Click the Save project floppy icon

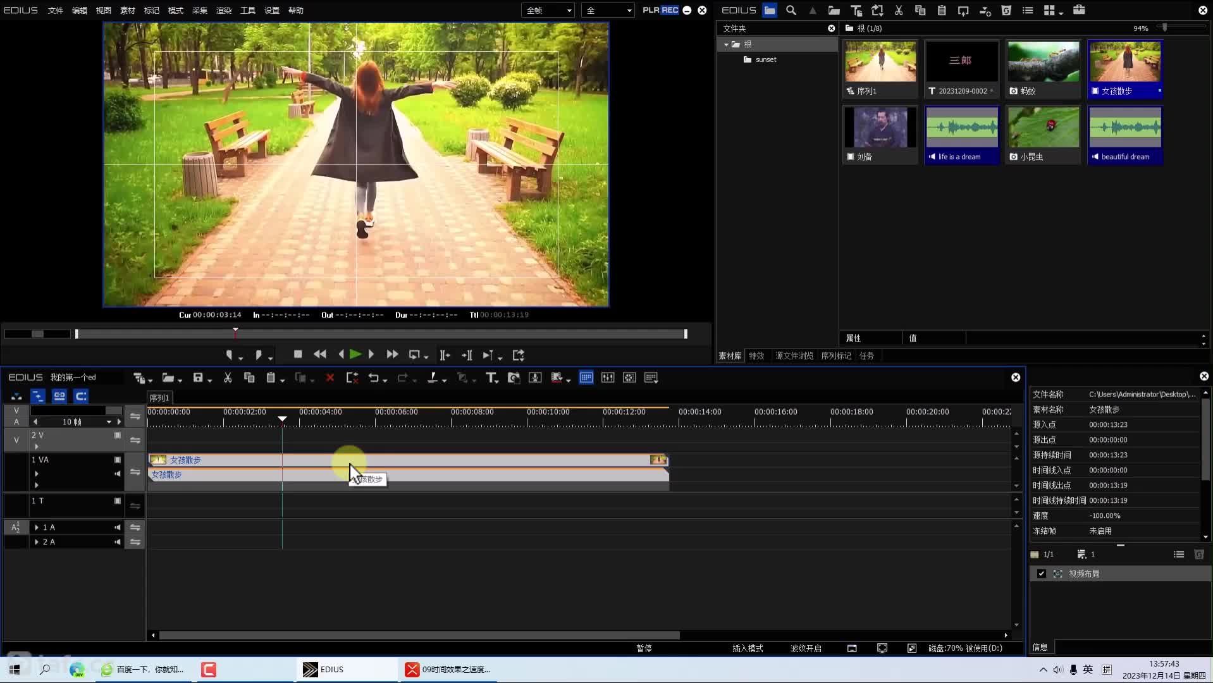tap(198, 378)
